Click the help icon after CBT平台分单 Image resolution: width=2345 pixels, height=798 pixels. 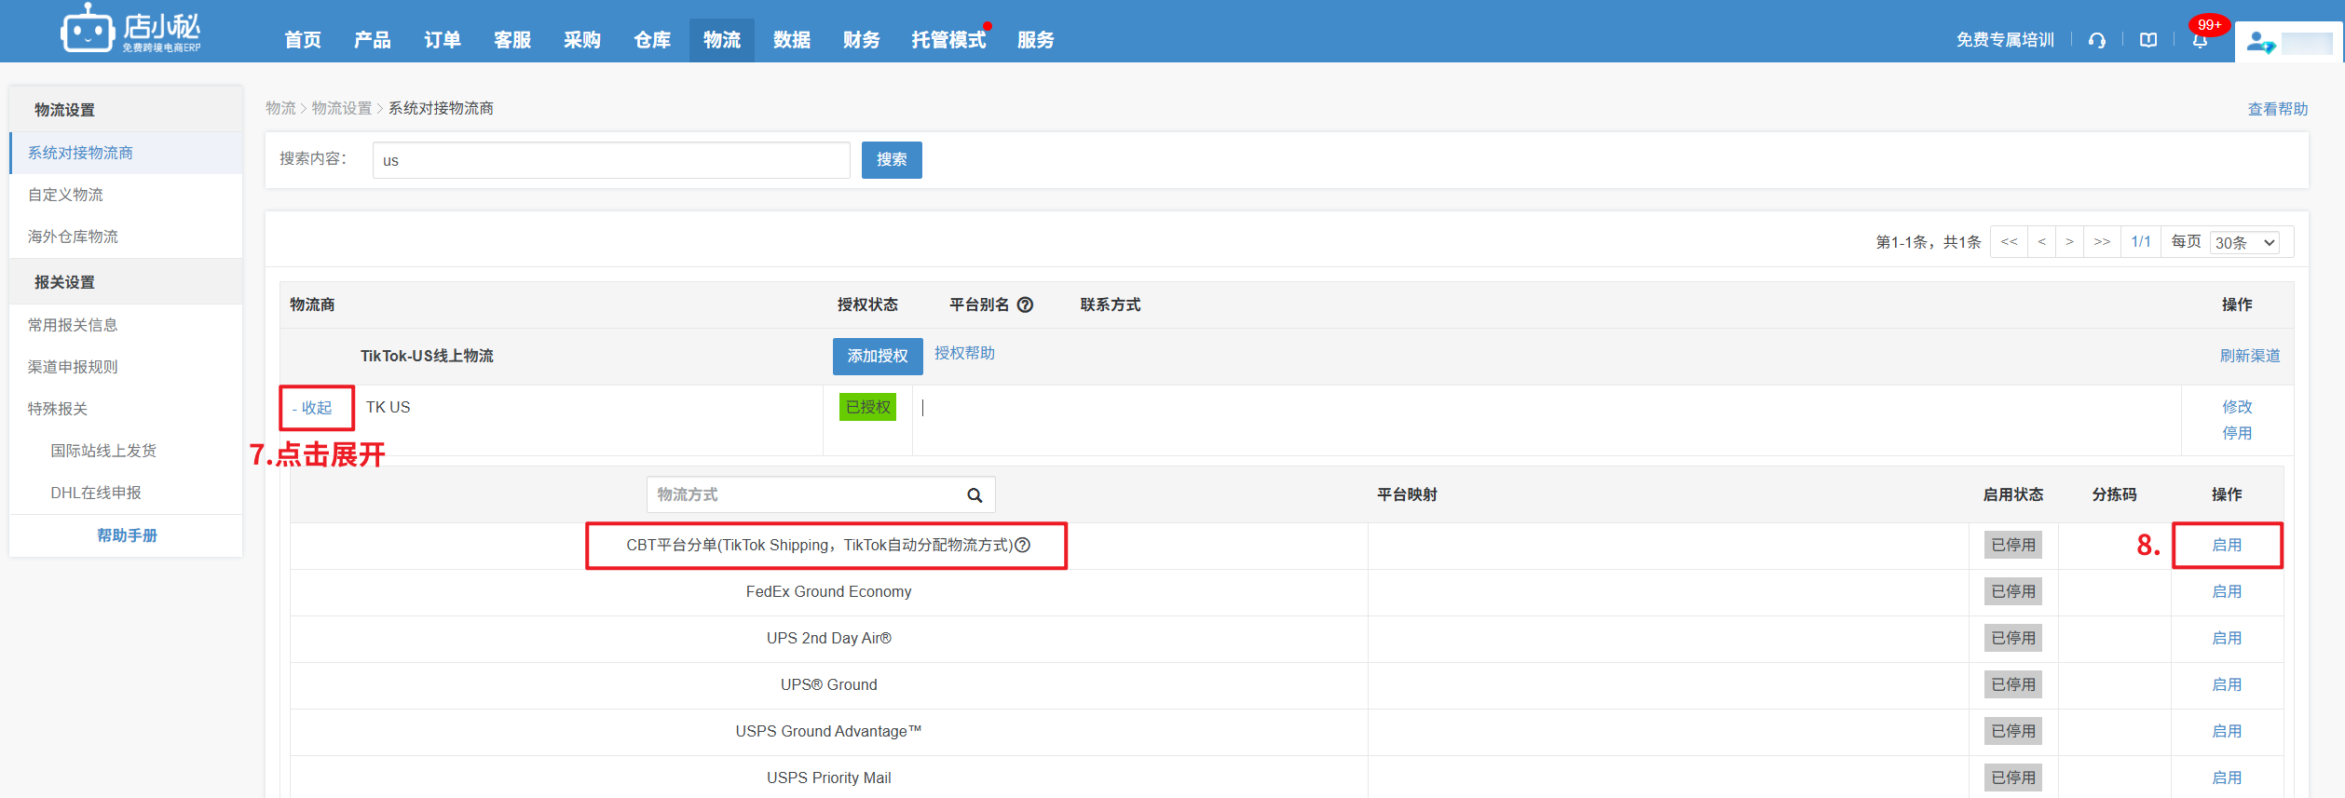click(x=1023, y=545)
